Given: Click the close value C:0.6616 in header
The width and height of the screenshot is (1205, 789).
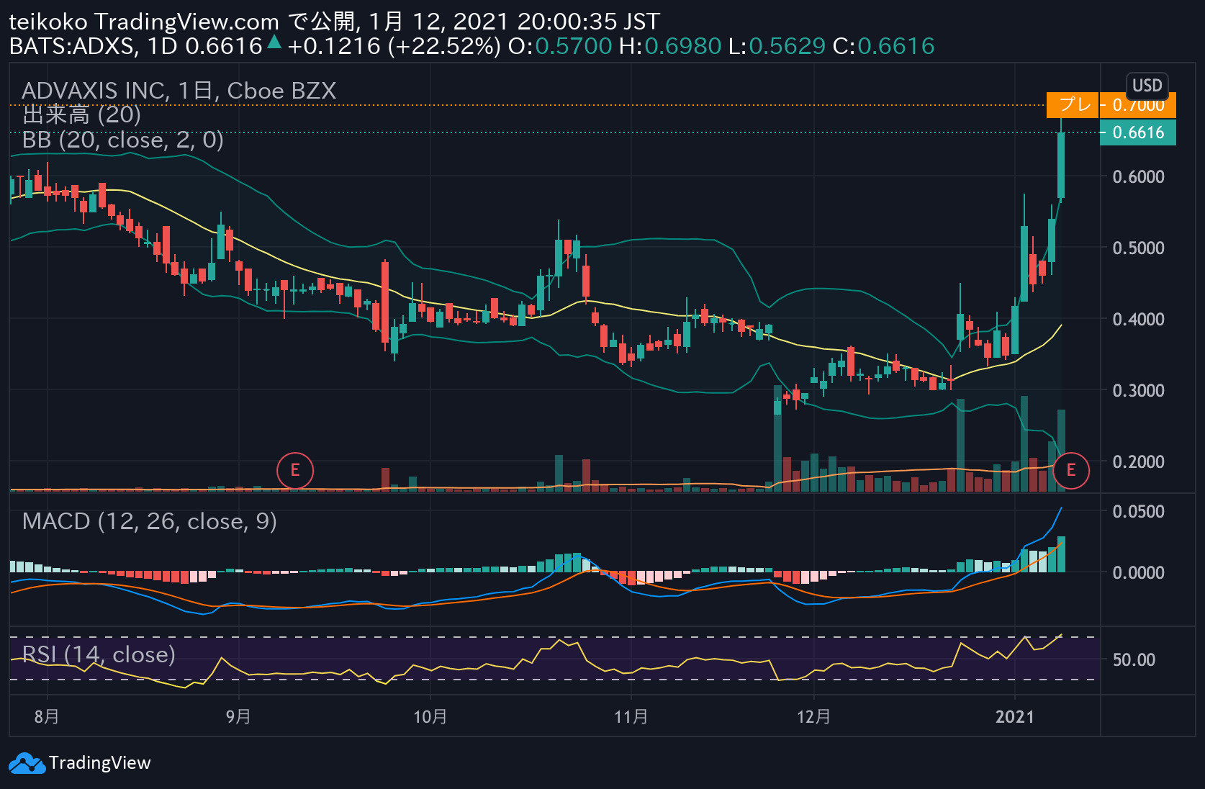Looking at the screenshot, I should (883, 46).
